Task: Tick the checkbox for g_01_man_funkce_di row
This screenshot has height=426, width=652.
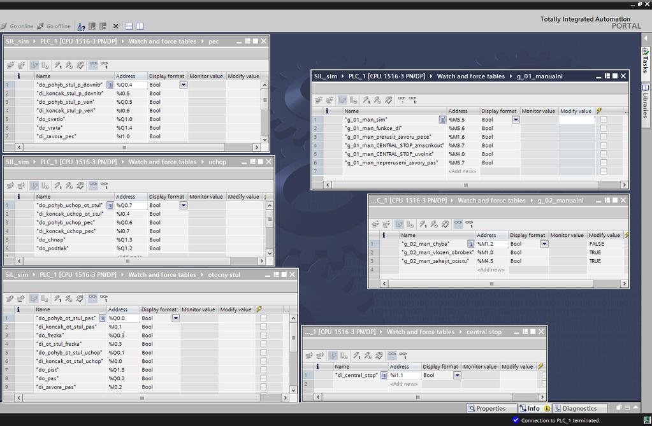Action: coord(604,129)
